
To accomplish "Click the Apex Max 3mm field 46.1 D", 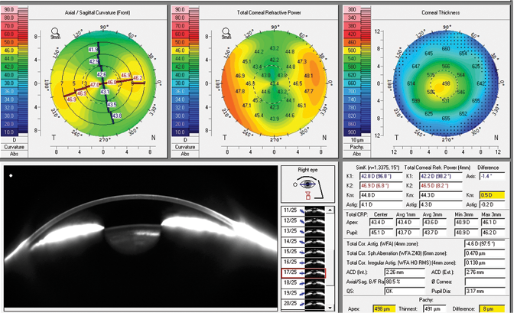I will coord(493,223).
